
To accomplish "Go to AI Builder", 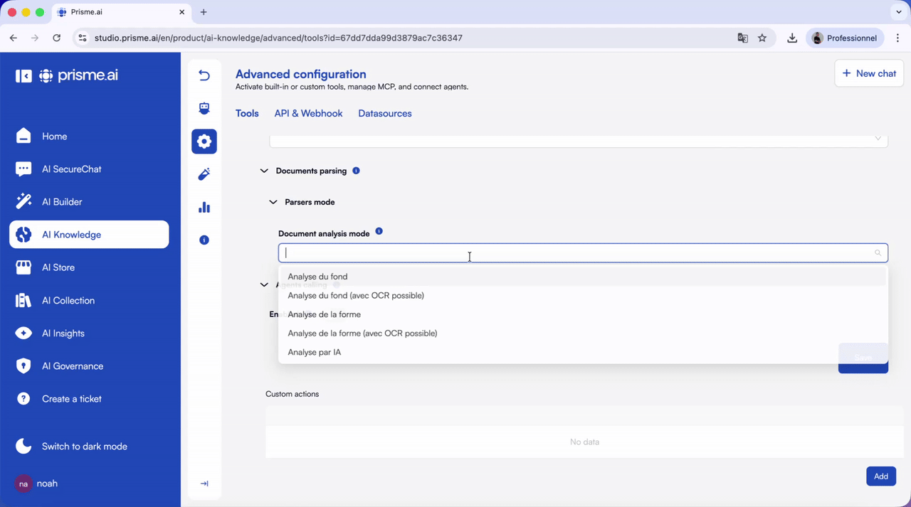I will click(x=89, y=202).
